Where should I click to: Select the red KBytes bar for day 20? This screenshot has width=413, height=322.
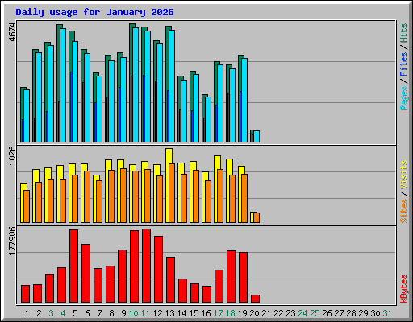tap(256, 299)
